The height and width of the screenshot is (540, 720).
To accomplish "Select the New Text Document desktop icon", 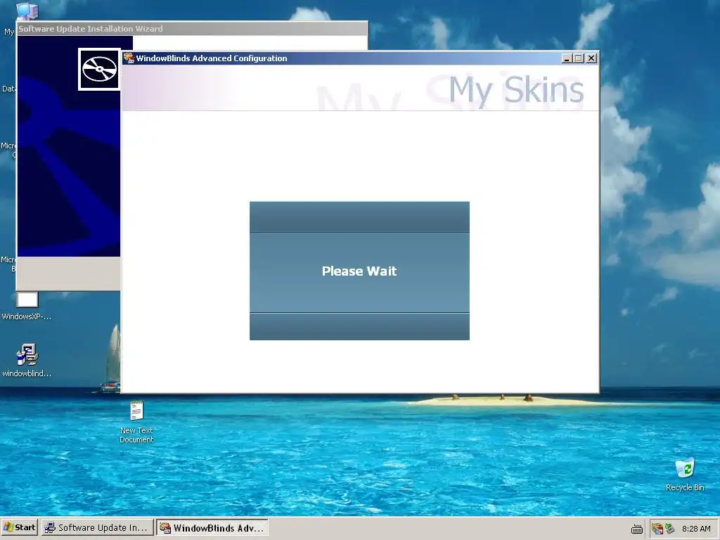I will pyautogui.click(x=136, y=422).
